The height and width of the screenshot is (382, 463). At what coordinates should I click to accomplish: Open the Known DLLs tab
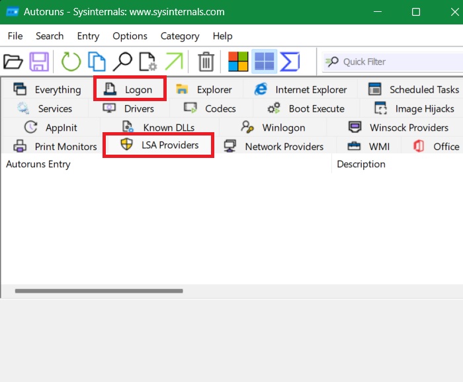[159, 128]
